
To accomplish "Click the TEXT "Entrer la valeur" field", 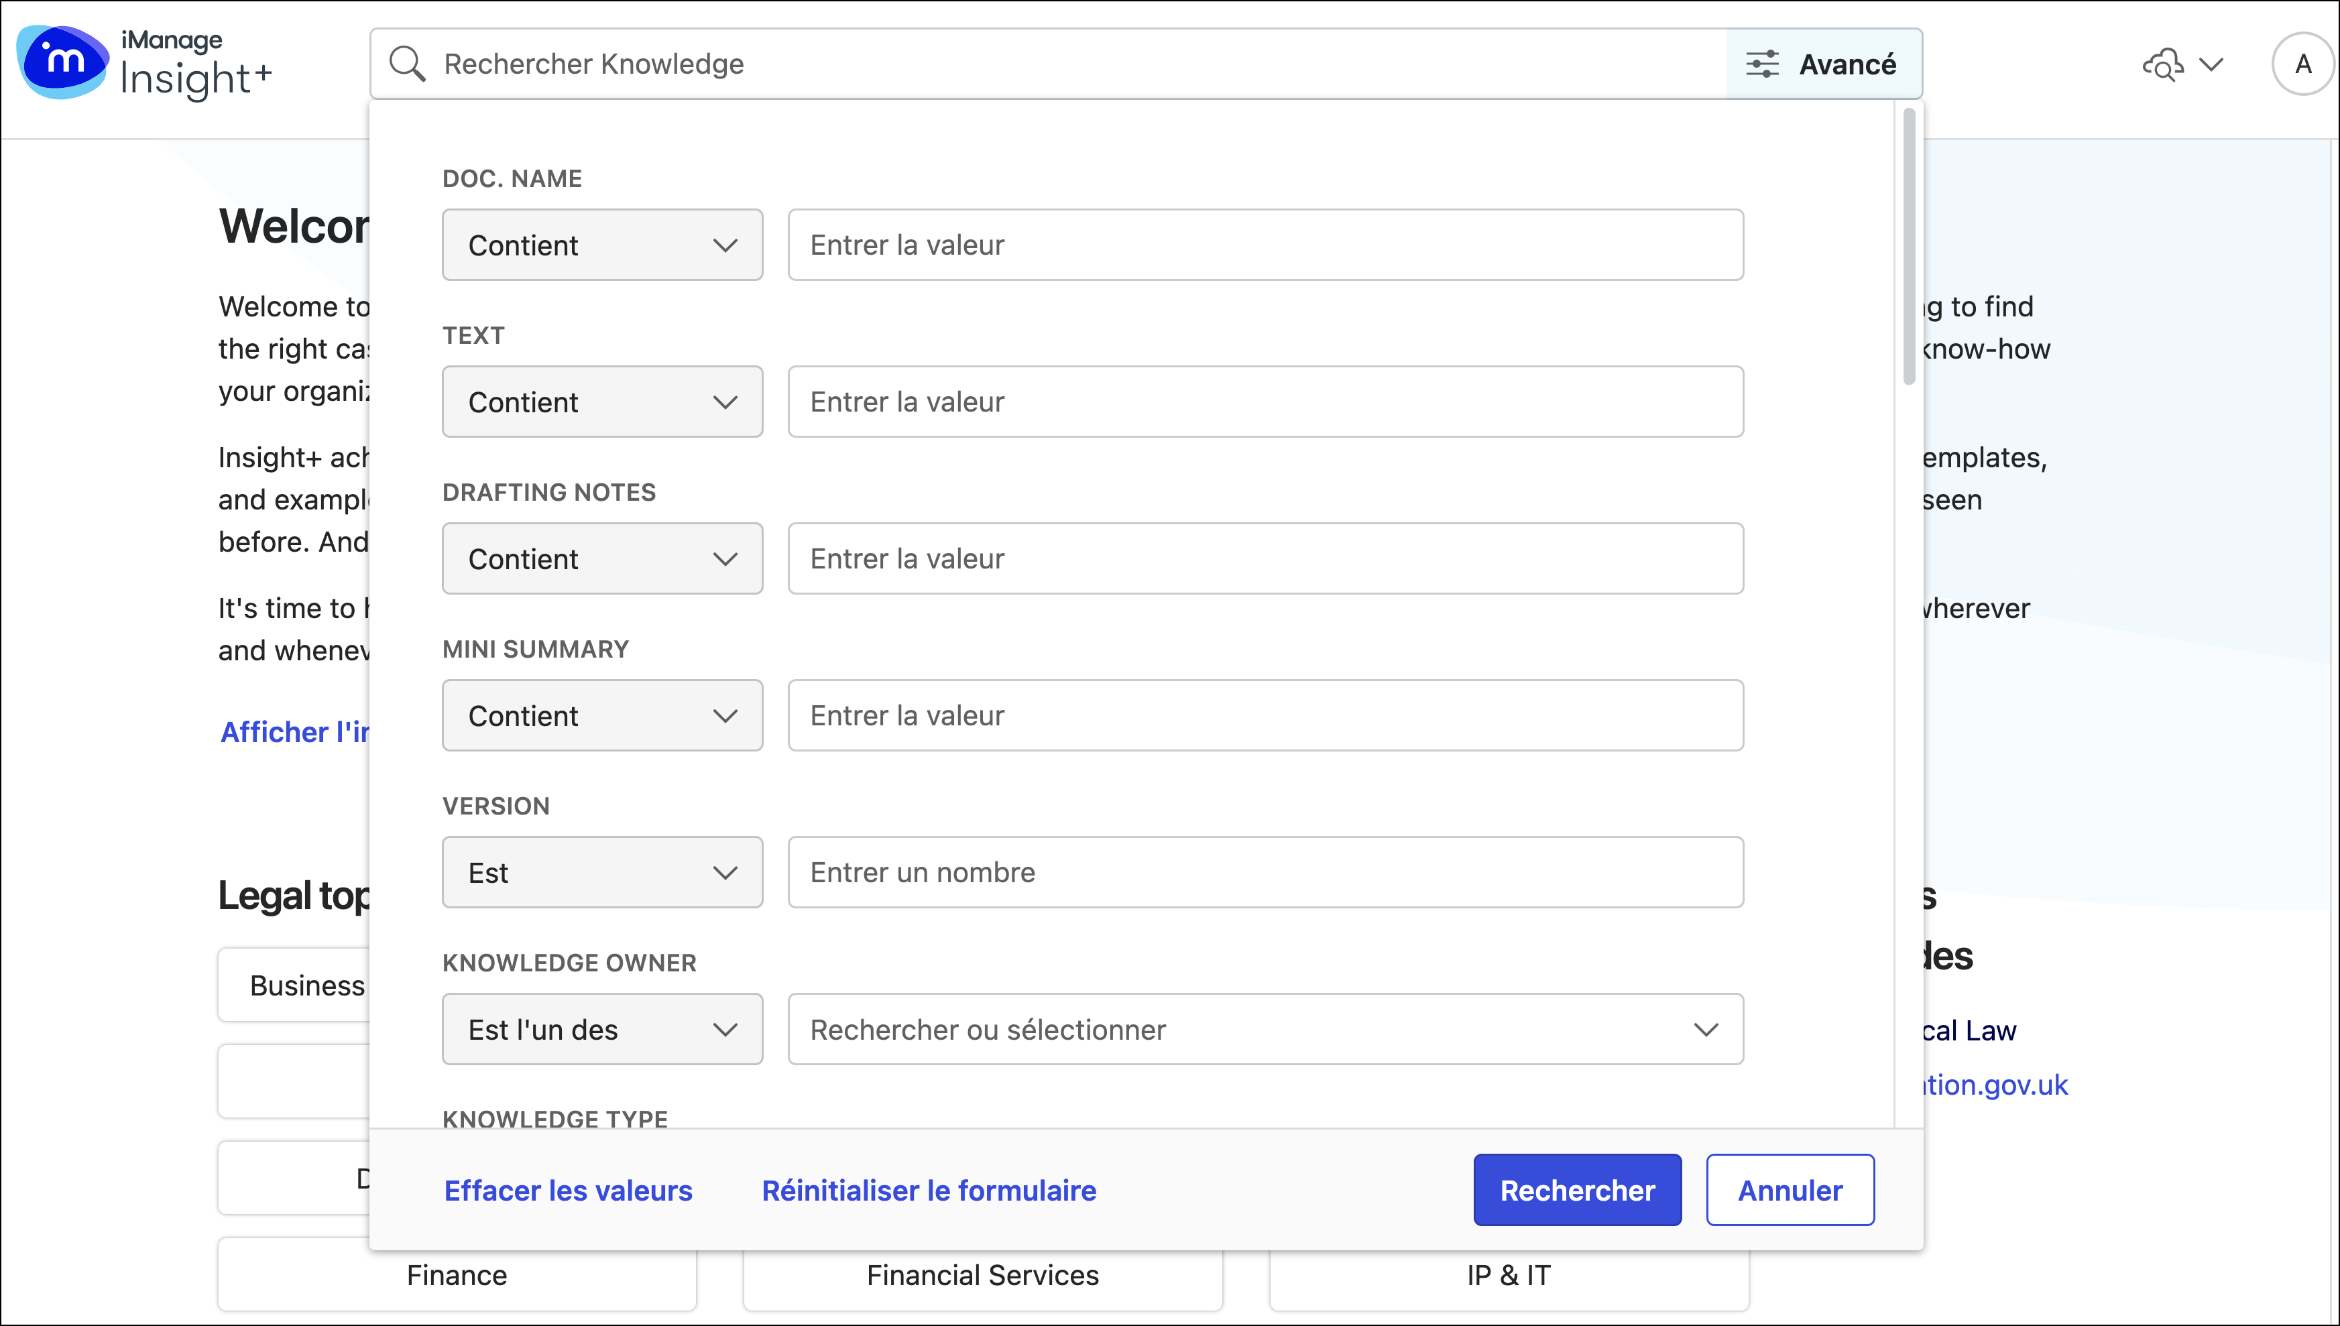I will pos(1265,401).
